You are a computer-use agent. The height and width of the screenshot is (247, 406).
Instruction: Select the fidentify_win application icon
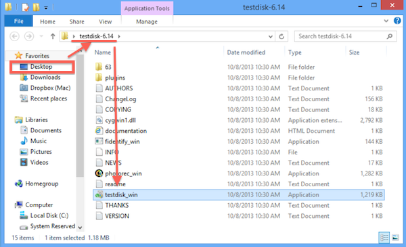pyautogui.click(x=99, y=141)
